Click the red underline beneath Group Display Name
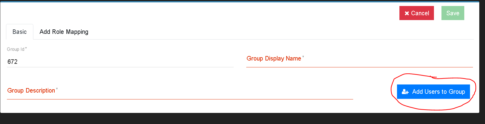The image size is (485, 124). coord(359,67)
